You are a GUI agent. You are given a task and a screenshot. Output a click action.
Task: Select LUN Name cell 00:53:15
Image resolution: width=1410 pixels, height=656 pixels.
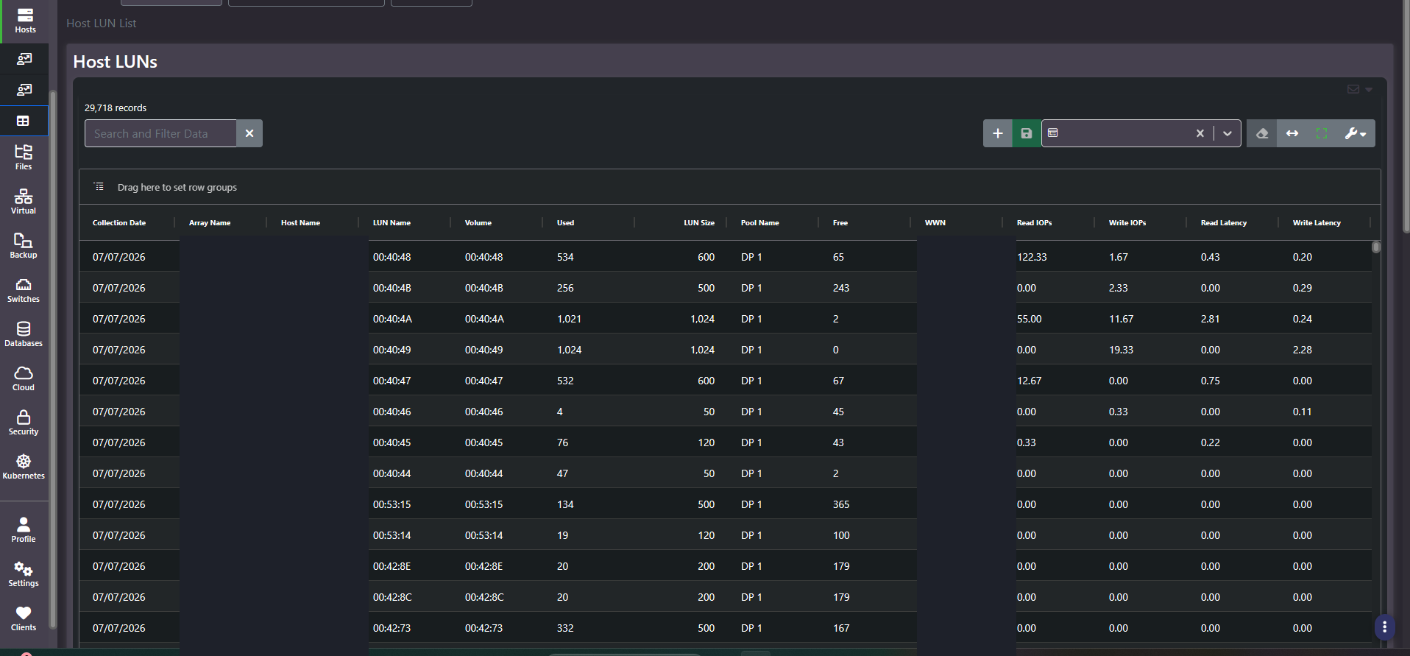tap(392, 504)
